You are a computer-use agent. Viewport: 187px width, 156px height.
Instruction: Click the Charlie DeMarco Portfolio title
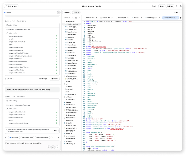click(x=92, y=6)
